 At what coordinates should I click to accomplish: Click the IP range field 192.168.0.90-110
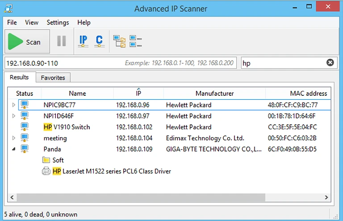(121, 63)
